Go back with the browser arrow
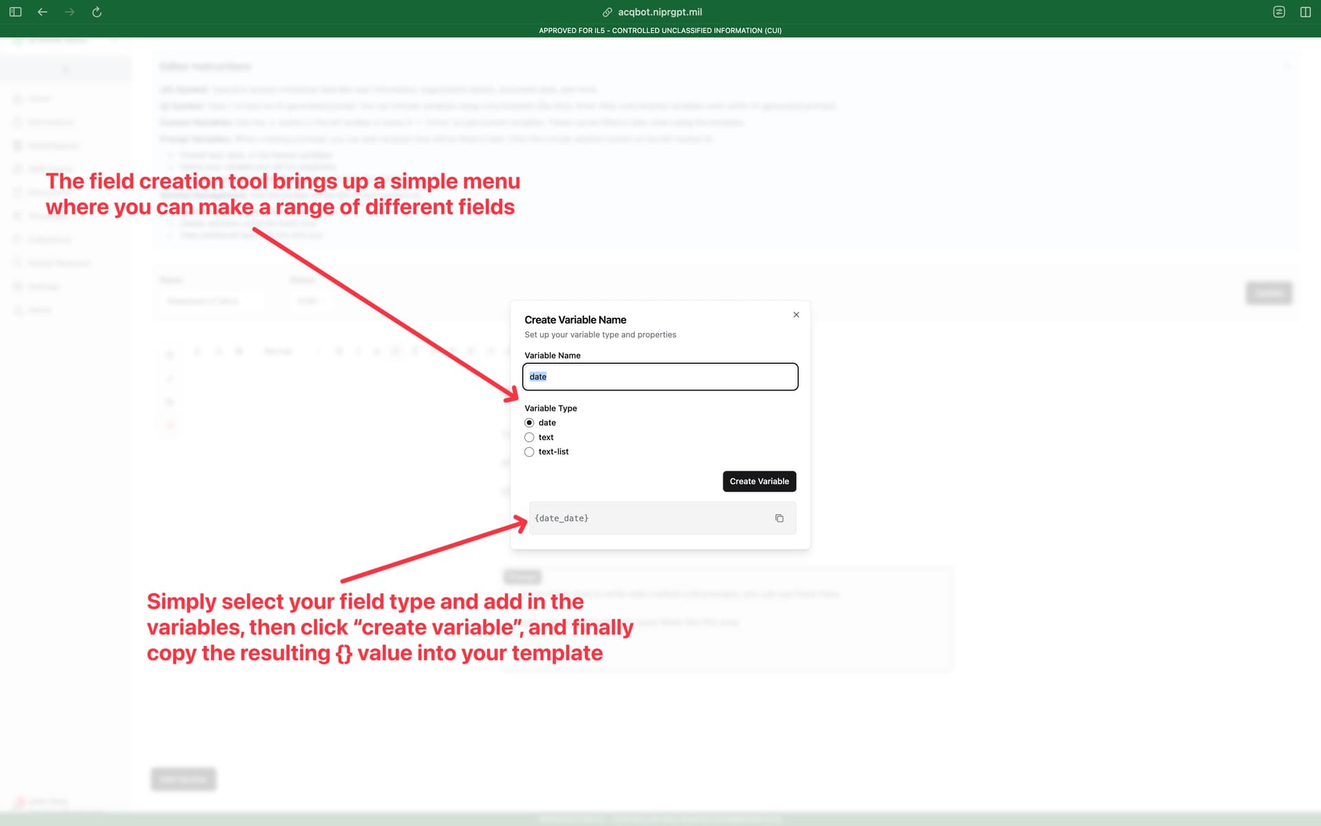 tap(43, 12)
